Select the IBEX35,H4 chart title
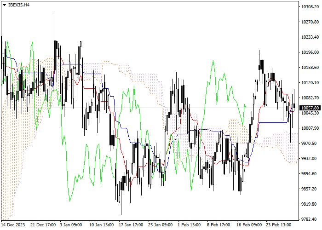322x230 pixels. point(19,5)
